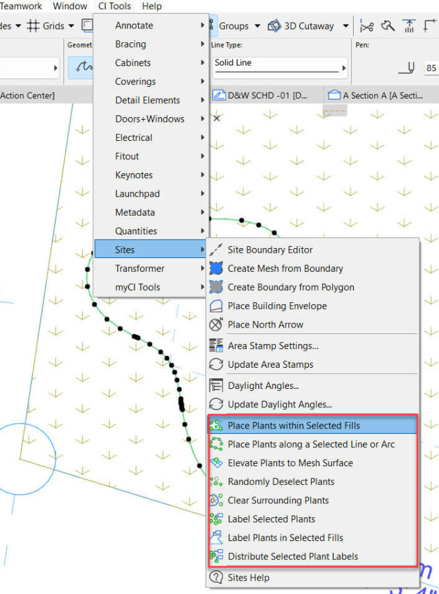Click Update Area Stamps
The width and height of the screenshot is (439, 594).
[270, 364]
